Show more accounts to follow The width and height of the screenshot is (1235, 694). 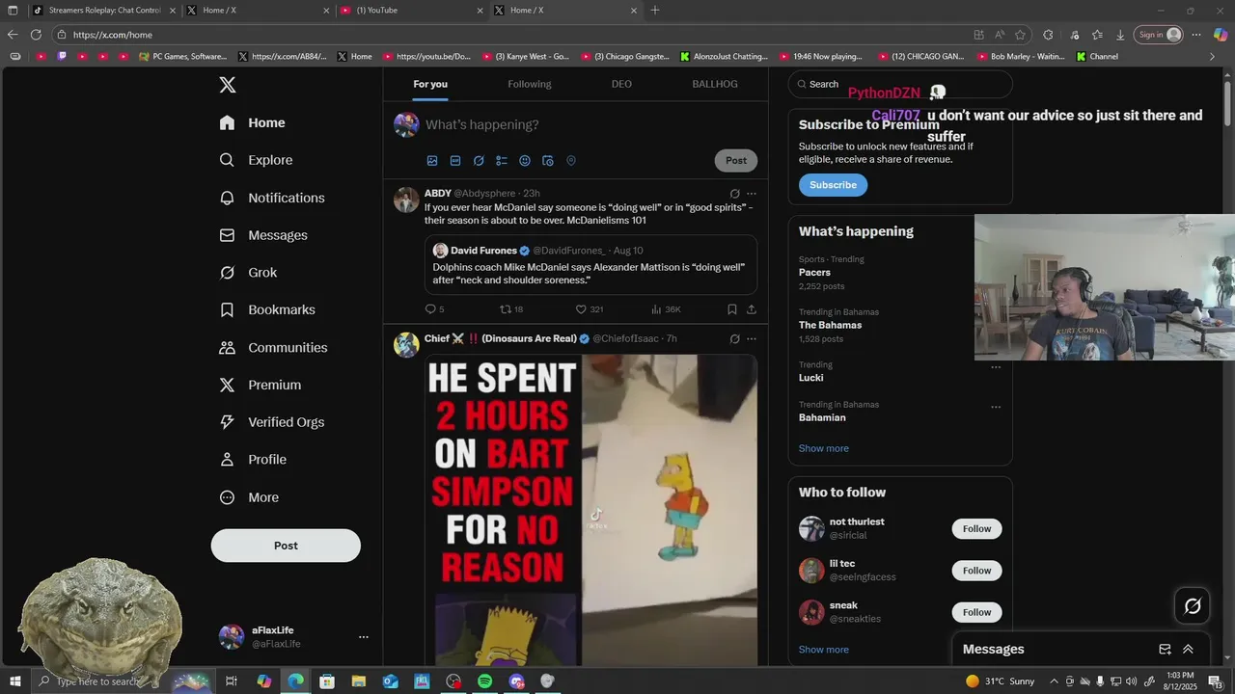pyautogui.click(x=823, y=650)
